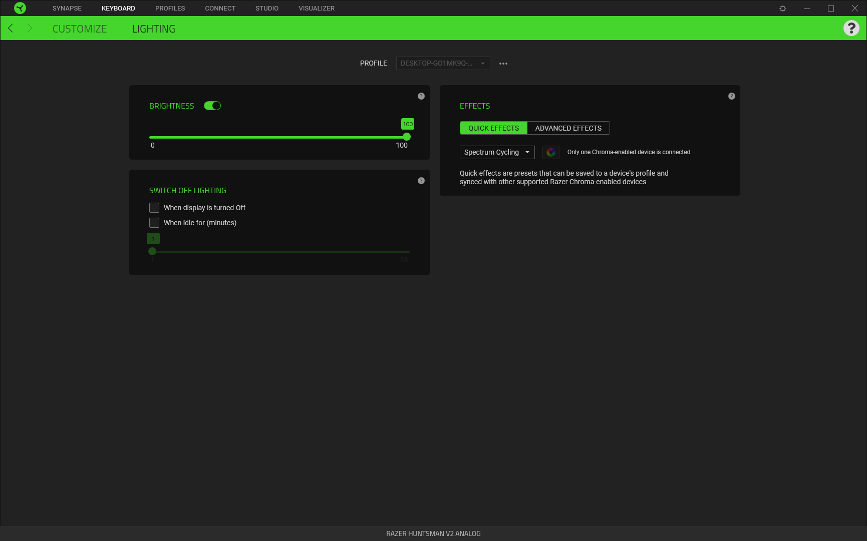The height and width of the screenshot is (541, 867).
Task: Open the profile options ellipsis menu
Action: click(x=503, y=63)
